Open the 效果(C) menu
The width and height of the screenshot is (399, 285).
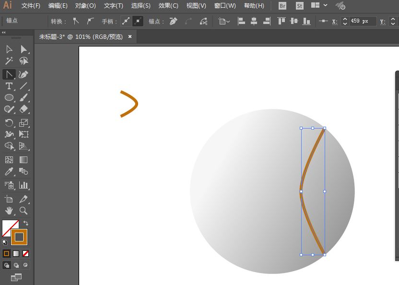coord(168,6)
